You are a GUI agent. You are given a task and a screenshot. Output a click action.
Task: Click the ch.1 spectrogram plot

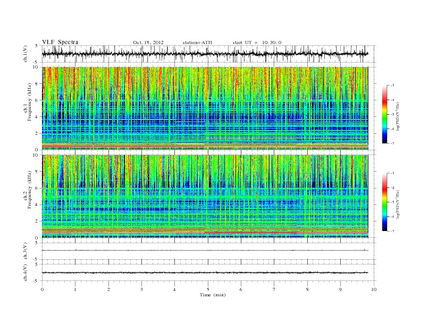click(205, 108)
